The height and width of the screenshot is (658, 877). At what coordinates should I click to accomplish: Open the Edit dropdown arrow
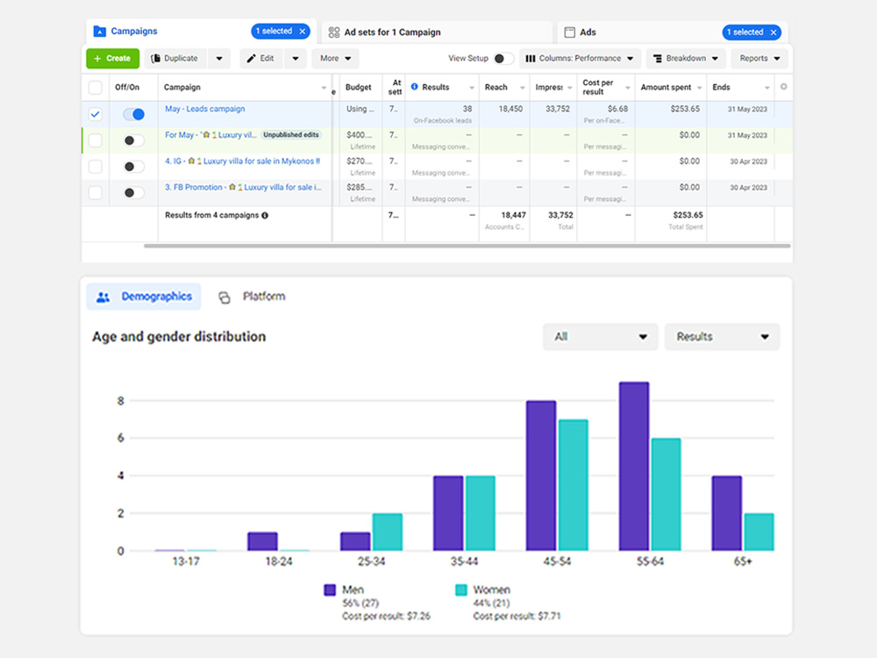(296, 58)
